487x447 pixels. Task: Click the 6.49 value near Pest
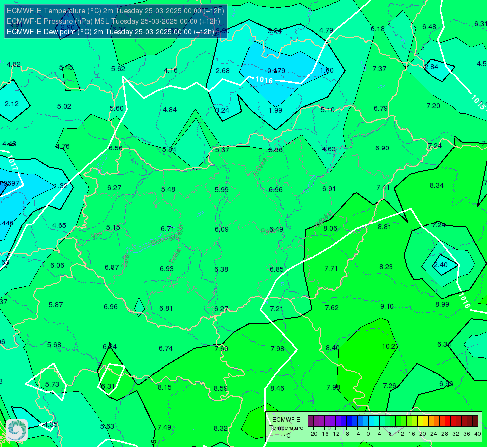[x=276, y=229]
